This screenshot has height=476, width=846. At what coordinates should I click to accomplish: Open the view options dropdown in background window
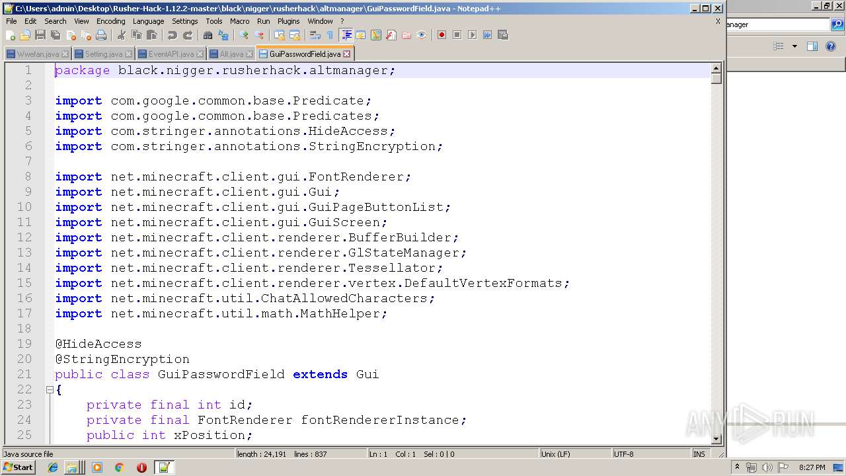pos(794,46)
